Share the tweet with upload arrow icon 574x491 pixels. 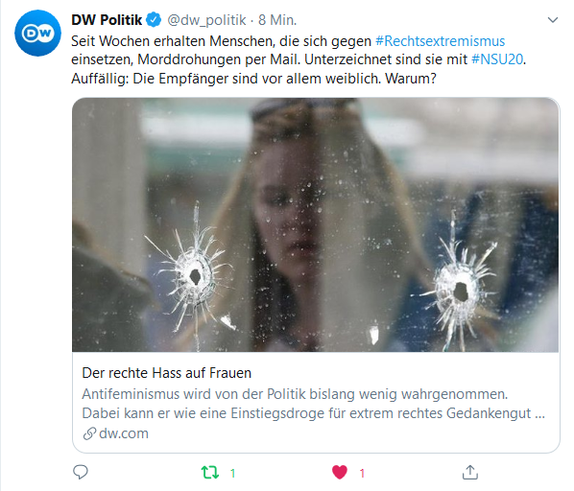click(470, 472)
